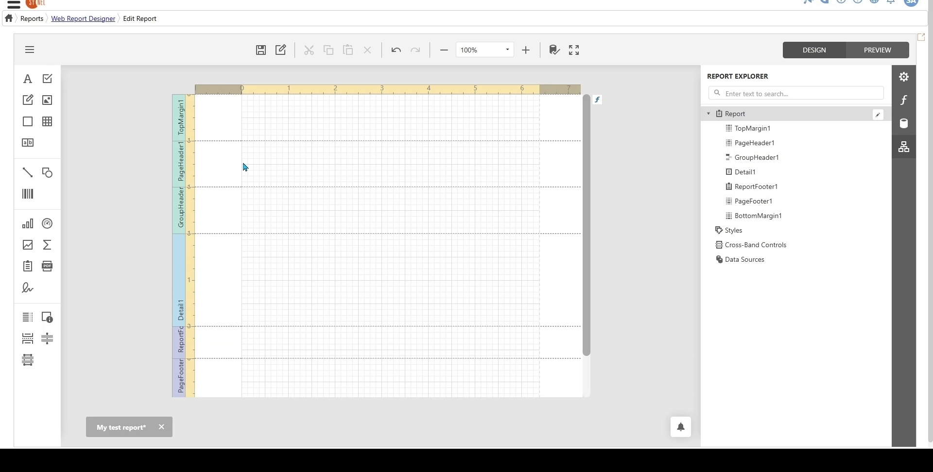This screenshot has height=472, width=933.
Task: Click the notifications bell button
Action: point(681,427)
